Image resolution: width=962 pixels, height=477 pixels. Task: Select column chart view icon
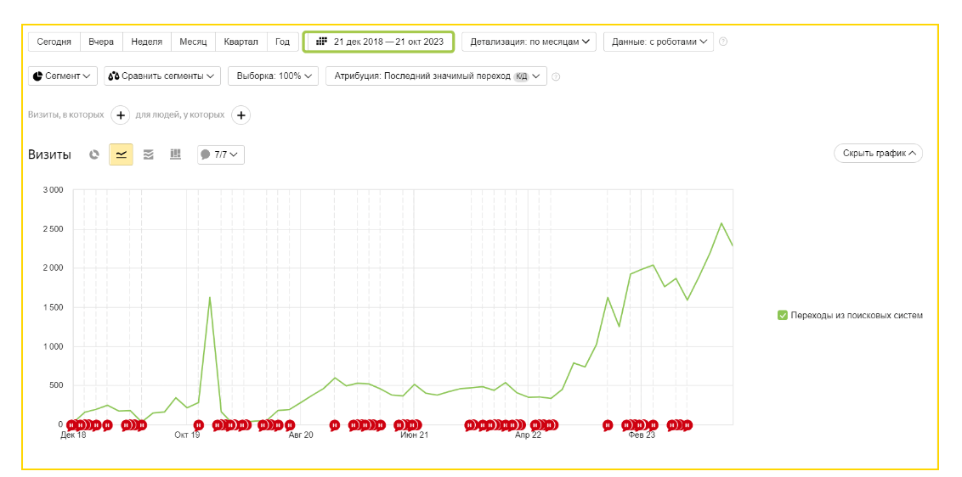coord(175,154)
